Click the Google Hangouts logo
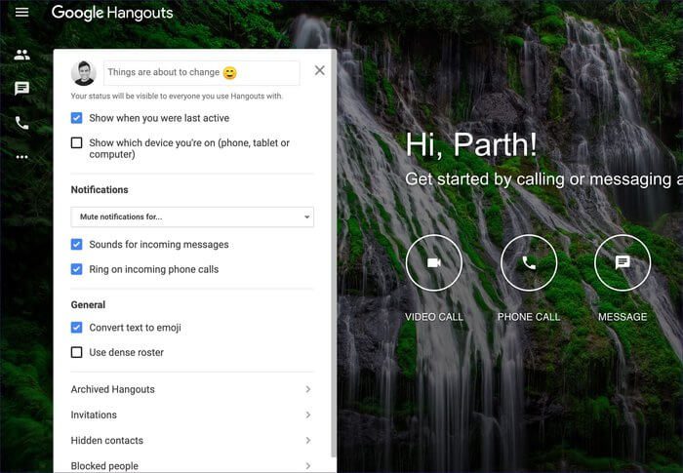Screen dimensions: 683x473 pyautogui.click(x=112, y=13)
